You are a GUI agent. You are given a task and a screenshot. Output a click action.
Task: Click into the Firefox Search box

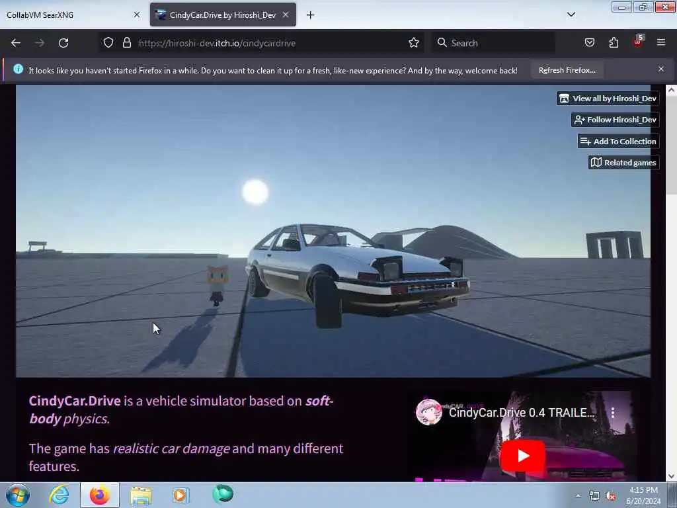tap(493, 43)
